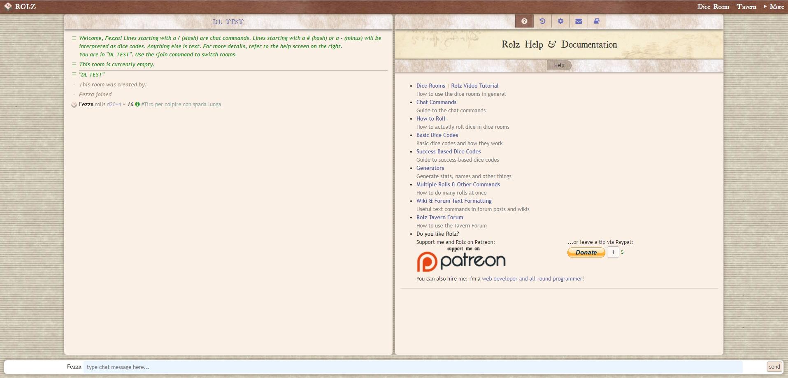
Task: Open the roll history clock icon
Action: pyautogui.click(x=542, y=21)
